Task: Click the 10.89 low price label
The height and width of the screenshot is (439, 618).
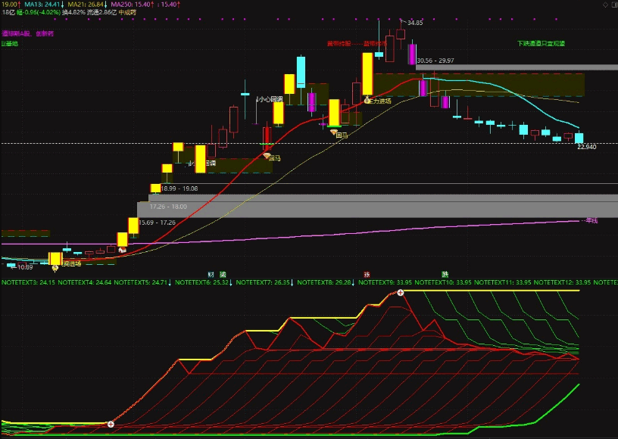Action: (x=25, y=267)
